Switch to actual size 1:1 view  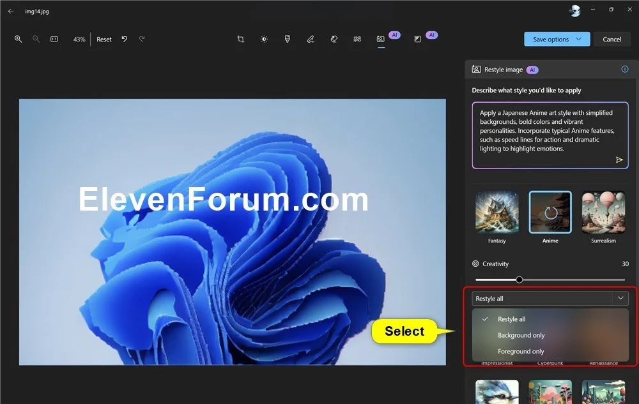click(54, 39)
